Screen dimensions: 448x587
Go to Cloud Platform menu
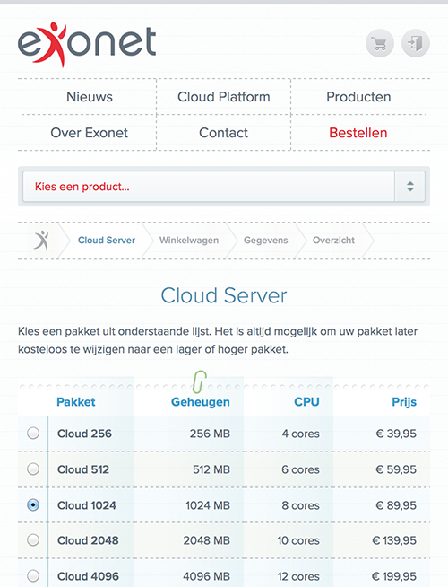224,97
